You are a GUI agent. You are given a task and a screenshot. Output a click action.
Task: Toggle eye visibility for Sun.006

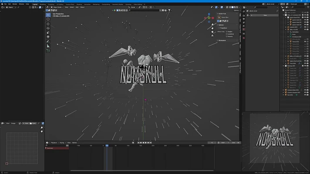[x=305, y=95]
